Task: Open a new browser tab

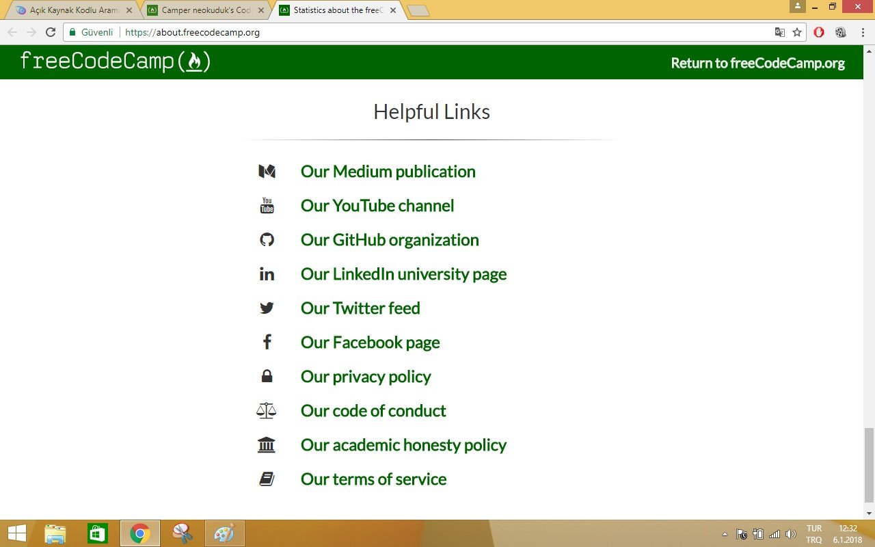Action: click(x=418, y=10)
